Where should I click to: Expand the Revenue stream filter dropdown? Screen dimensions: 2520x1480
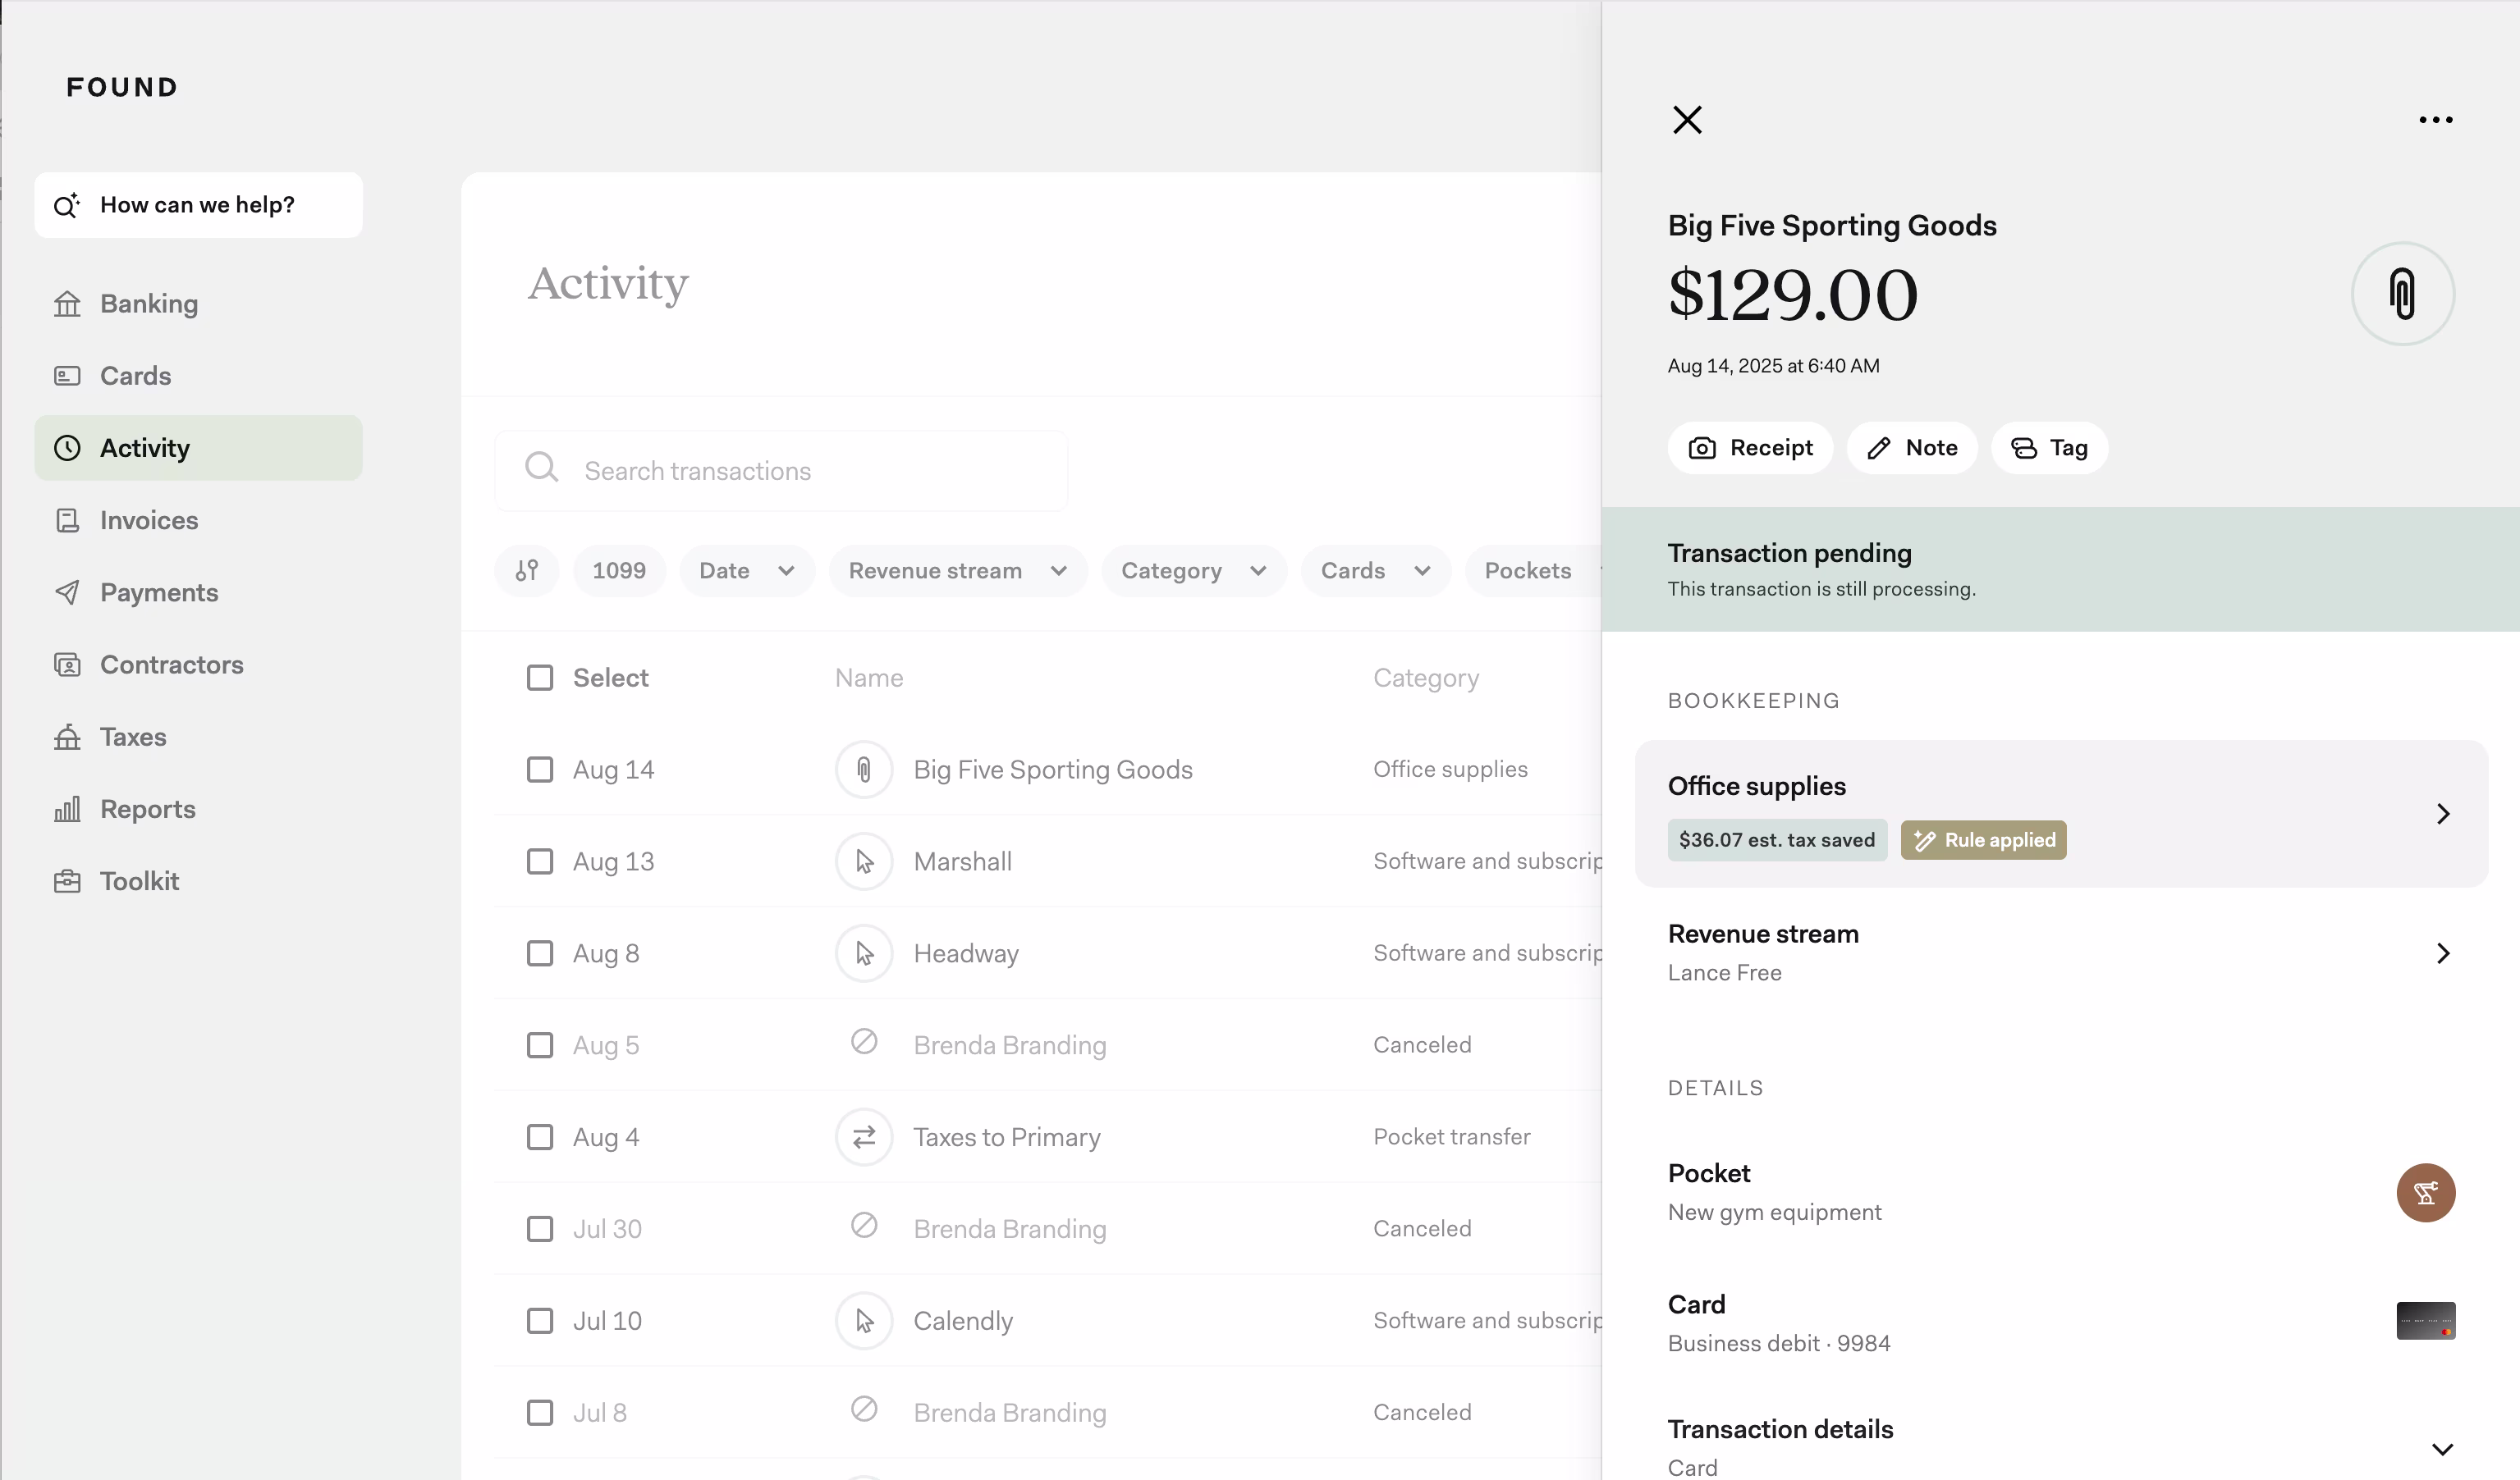click(957, 571)
